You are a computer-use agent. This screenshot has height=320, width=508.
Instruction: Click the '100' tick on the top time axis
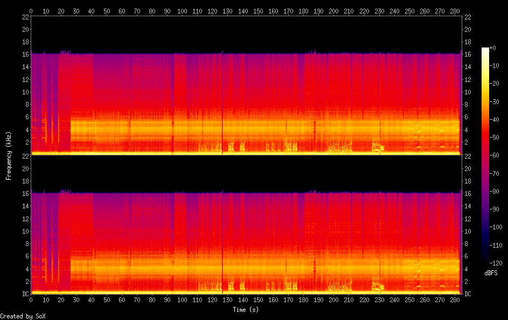click(x=182, y=11)
